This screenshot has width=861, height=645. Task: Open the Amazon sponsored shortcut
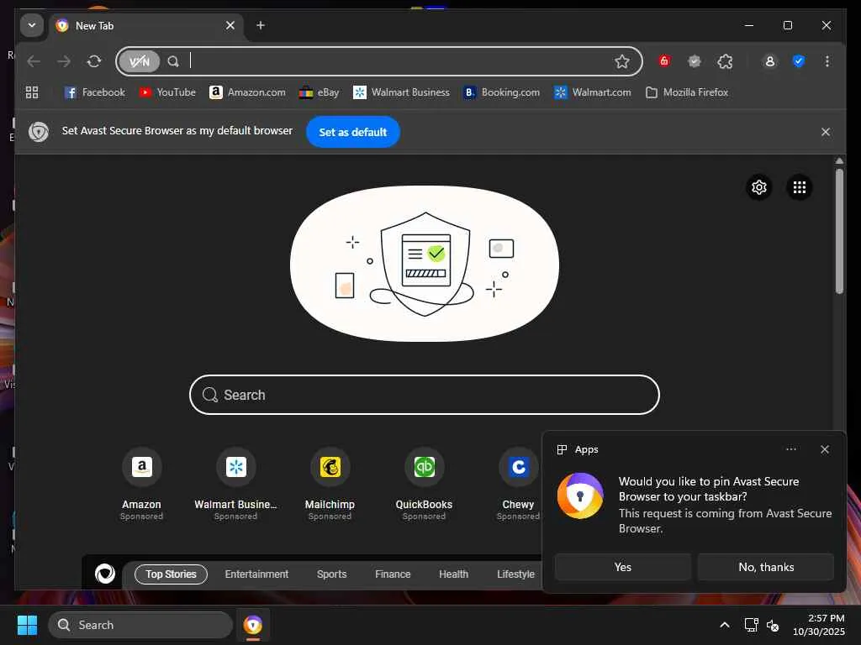(141, 483)
